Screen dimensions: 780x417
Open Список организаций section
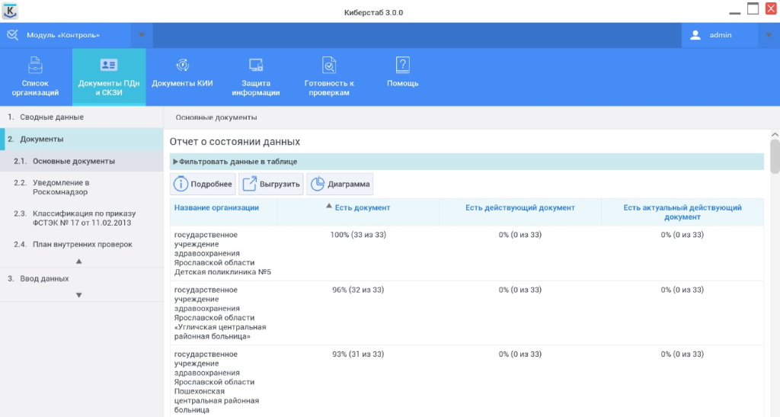point(35,77)
